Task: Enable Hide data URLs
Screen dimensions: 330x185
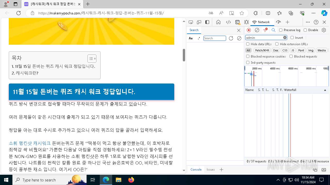Action: (248, 44)
